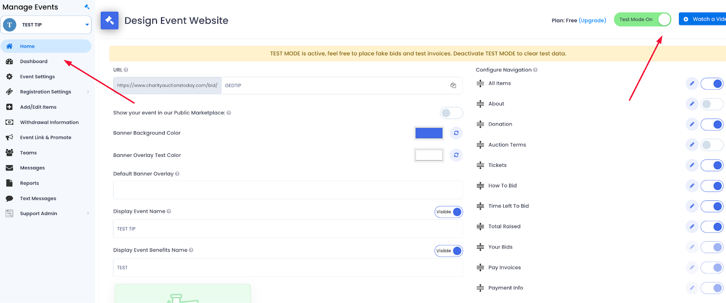
Task: Click the drag handle for Tickets
Action: pyautogui.click(x=480, y=165)
